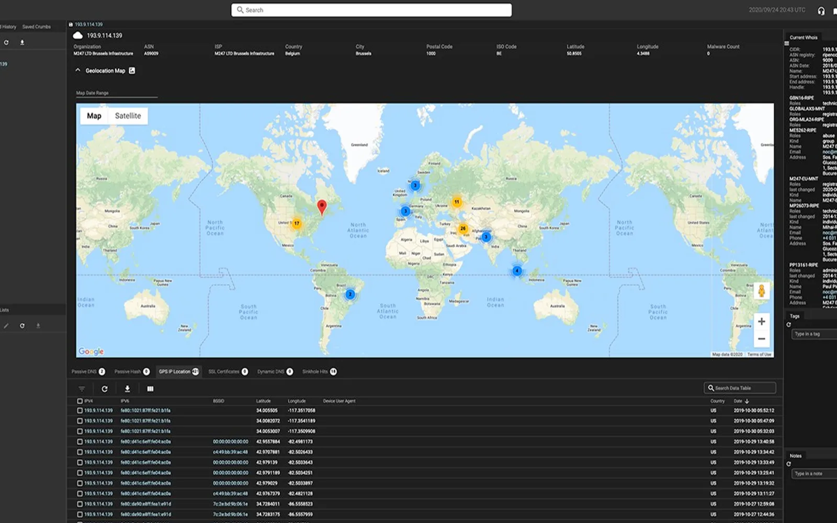Download the GPS IP Location table data
Image resolution: width=837 pixels, height=523 pixels.
[x=127, y=389]
